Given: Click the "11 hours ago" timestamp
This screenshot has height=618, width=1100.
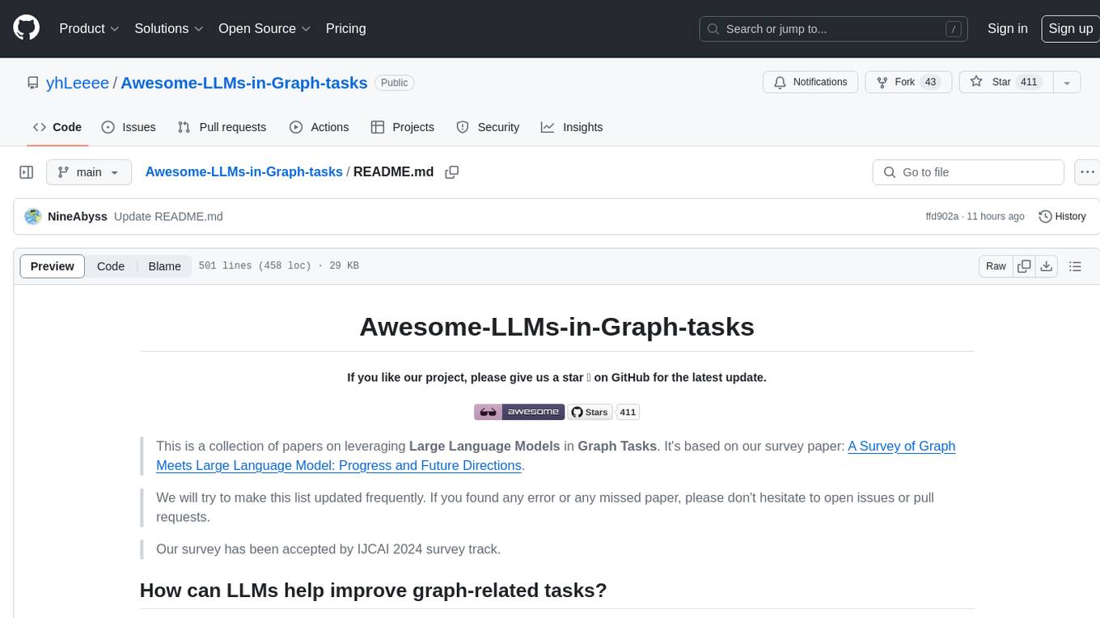Looking at the screenshot, I should [x=995, y=217].
